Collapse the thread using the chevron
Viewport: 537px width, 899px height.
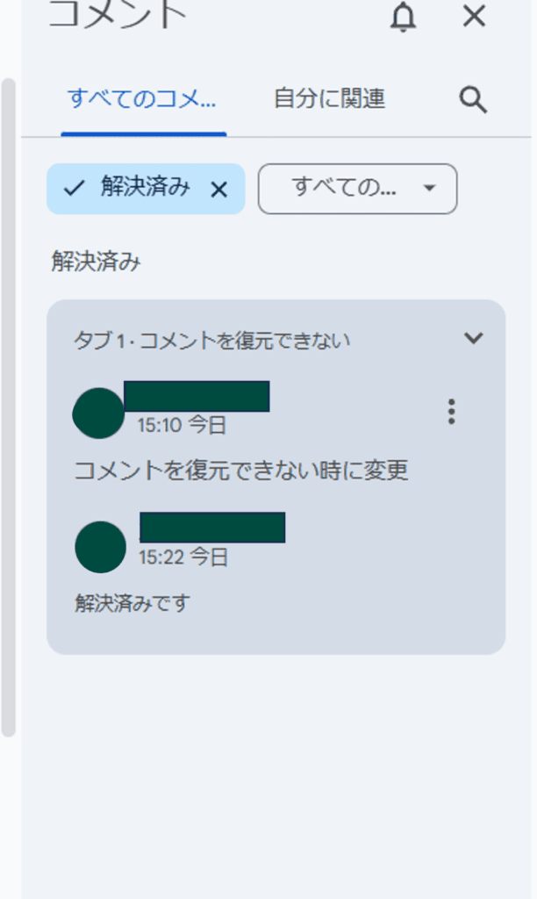coord(474,338)
